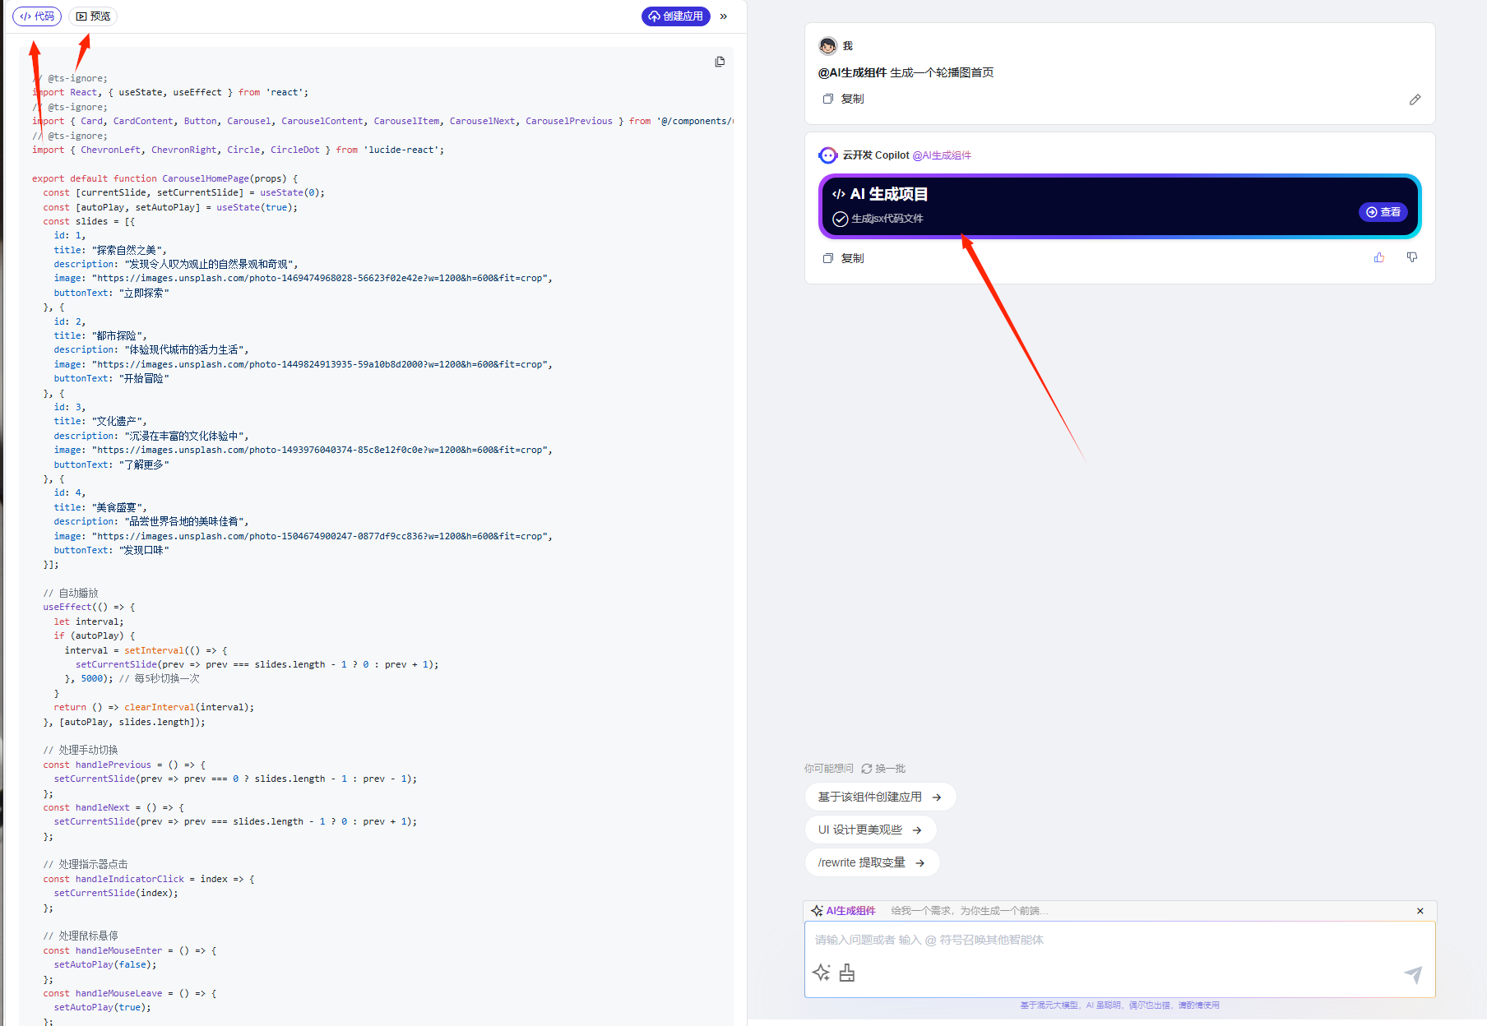The height and width of the screenshot is (1026, 1487).
Task: Focus the chat question input field
Action: [x=1119, y=940]
